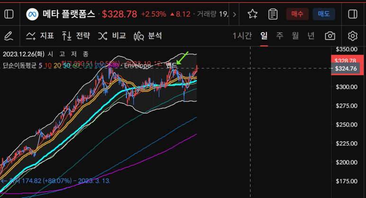The height and width of the screenshot is (198, 366).
Task: Switch chart to 주 weekly interval
Action: pyautogui.click(x=280, y=36)
